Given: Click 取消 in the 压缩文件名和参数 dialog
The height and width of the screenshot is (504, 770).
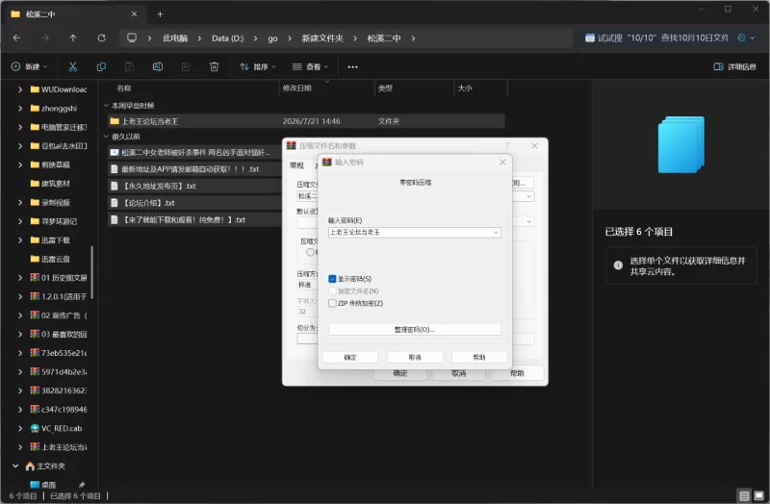Looking at the screenshot, I should point(459,374).
